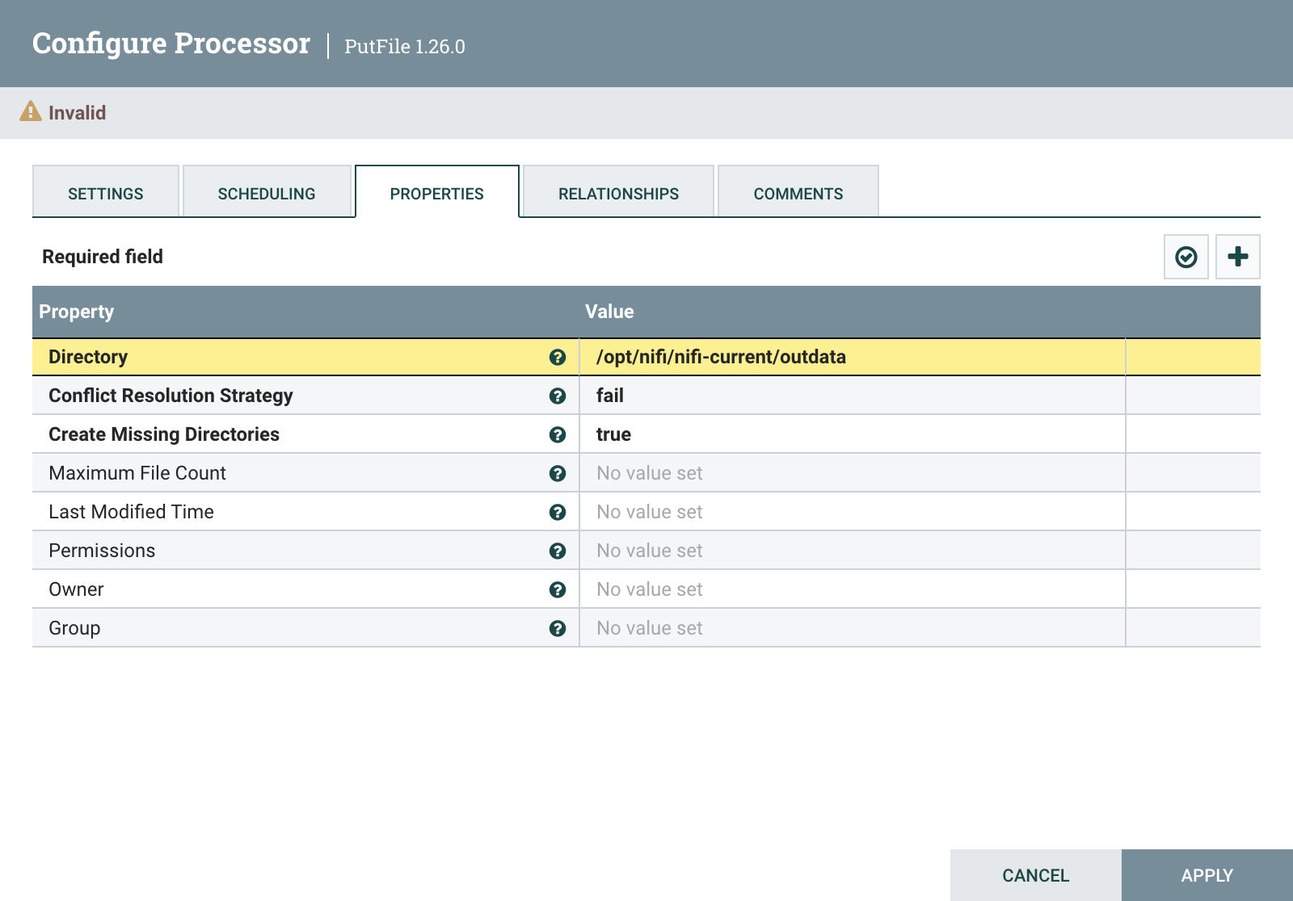The width and height of the screenshot is (1293, 901).
Task: Open help icon for Conflict Resolution Strategy
Action: click(x=557, y=396)
